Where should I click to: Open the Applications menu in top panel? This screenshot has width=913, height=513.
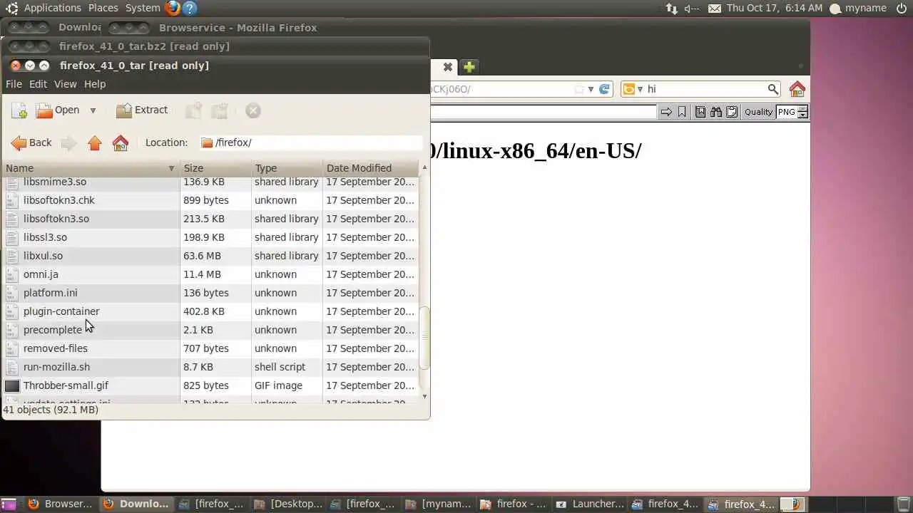click(53, 8)
